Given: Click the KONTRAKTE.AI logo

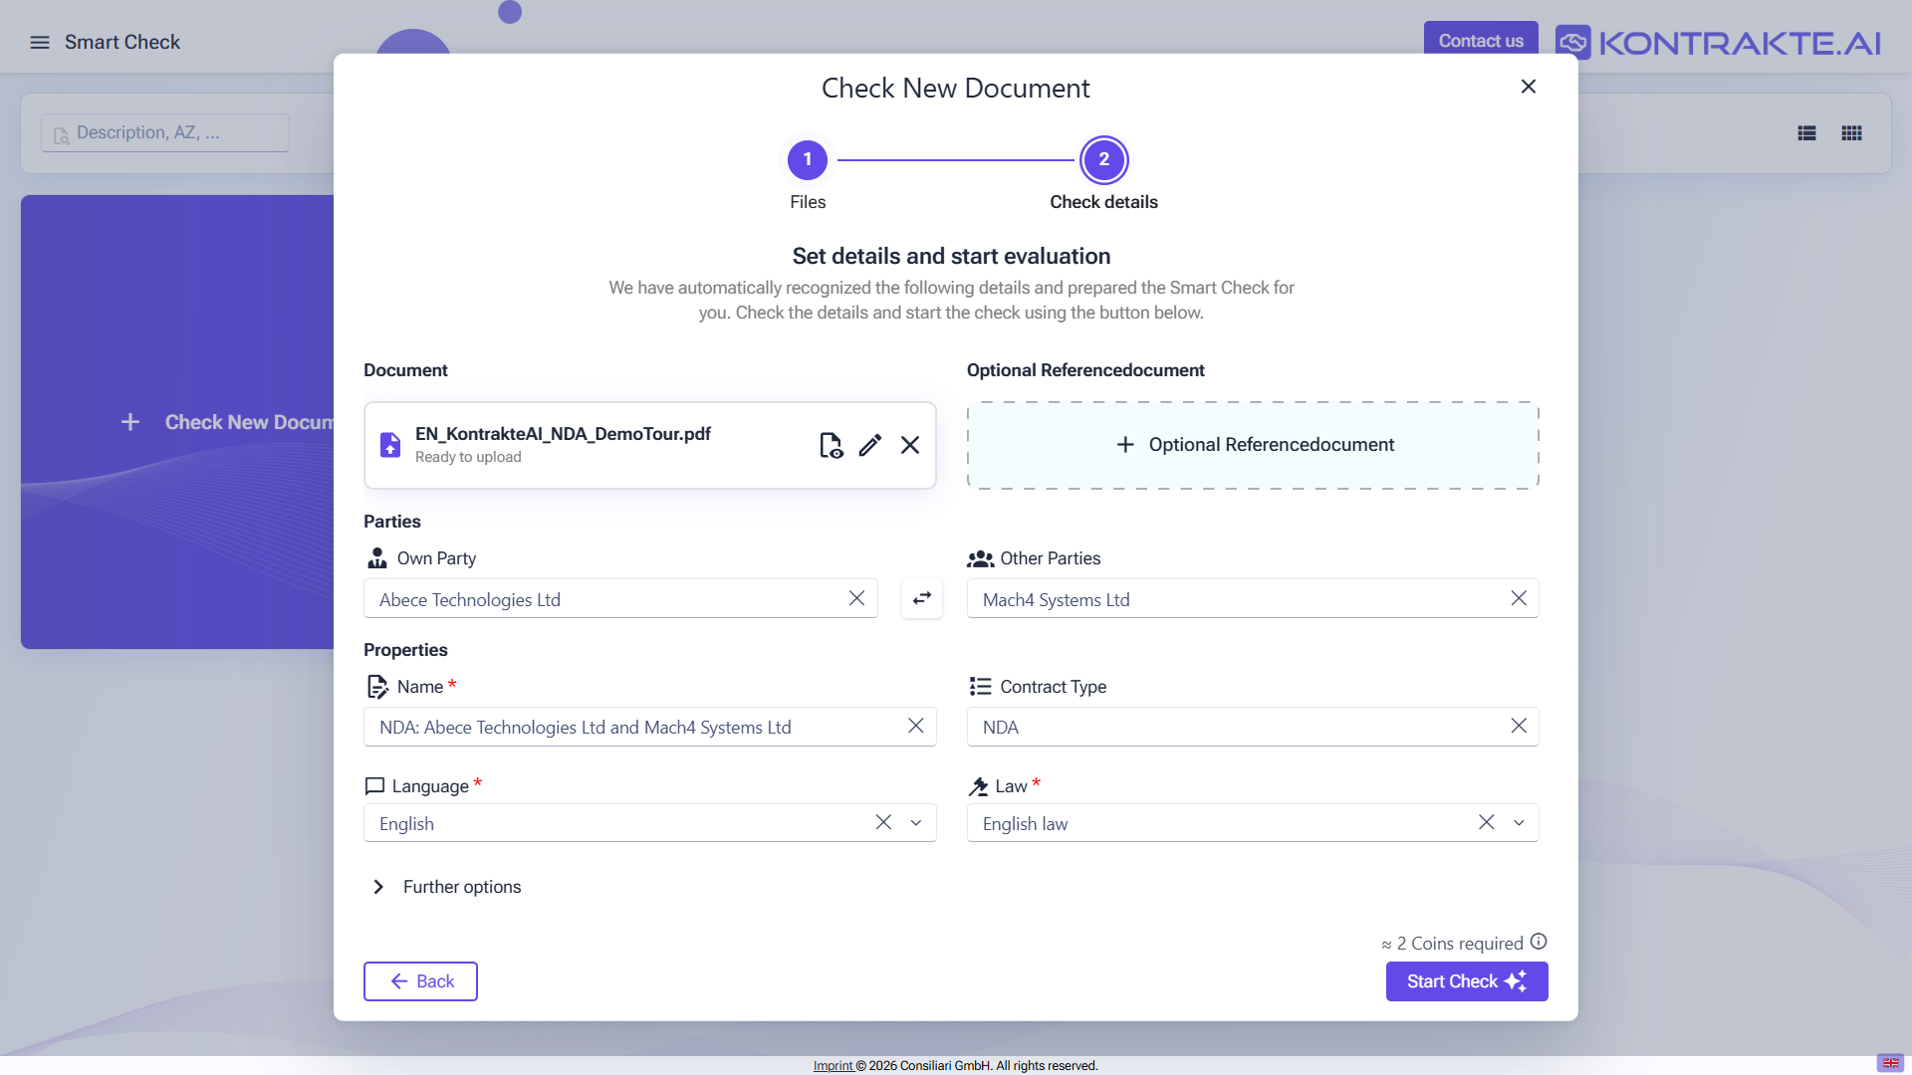Looking at the screenshot, I should (1718, 43).
